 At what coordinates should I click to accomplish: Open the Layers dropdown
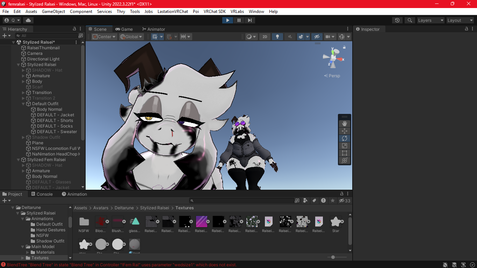click(x=431, y=20)
